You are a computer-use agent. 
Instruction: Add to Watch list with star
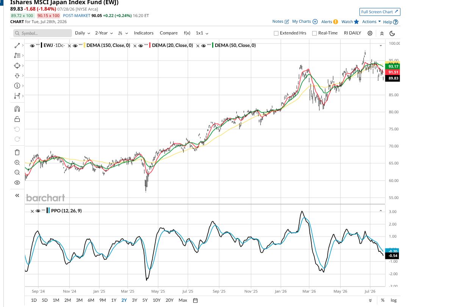click(x=350, y=22)
